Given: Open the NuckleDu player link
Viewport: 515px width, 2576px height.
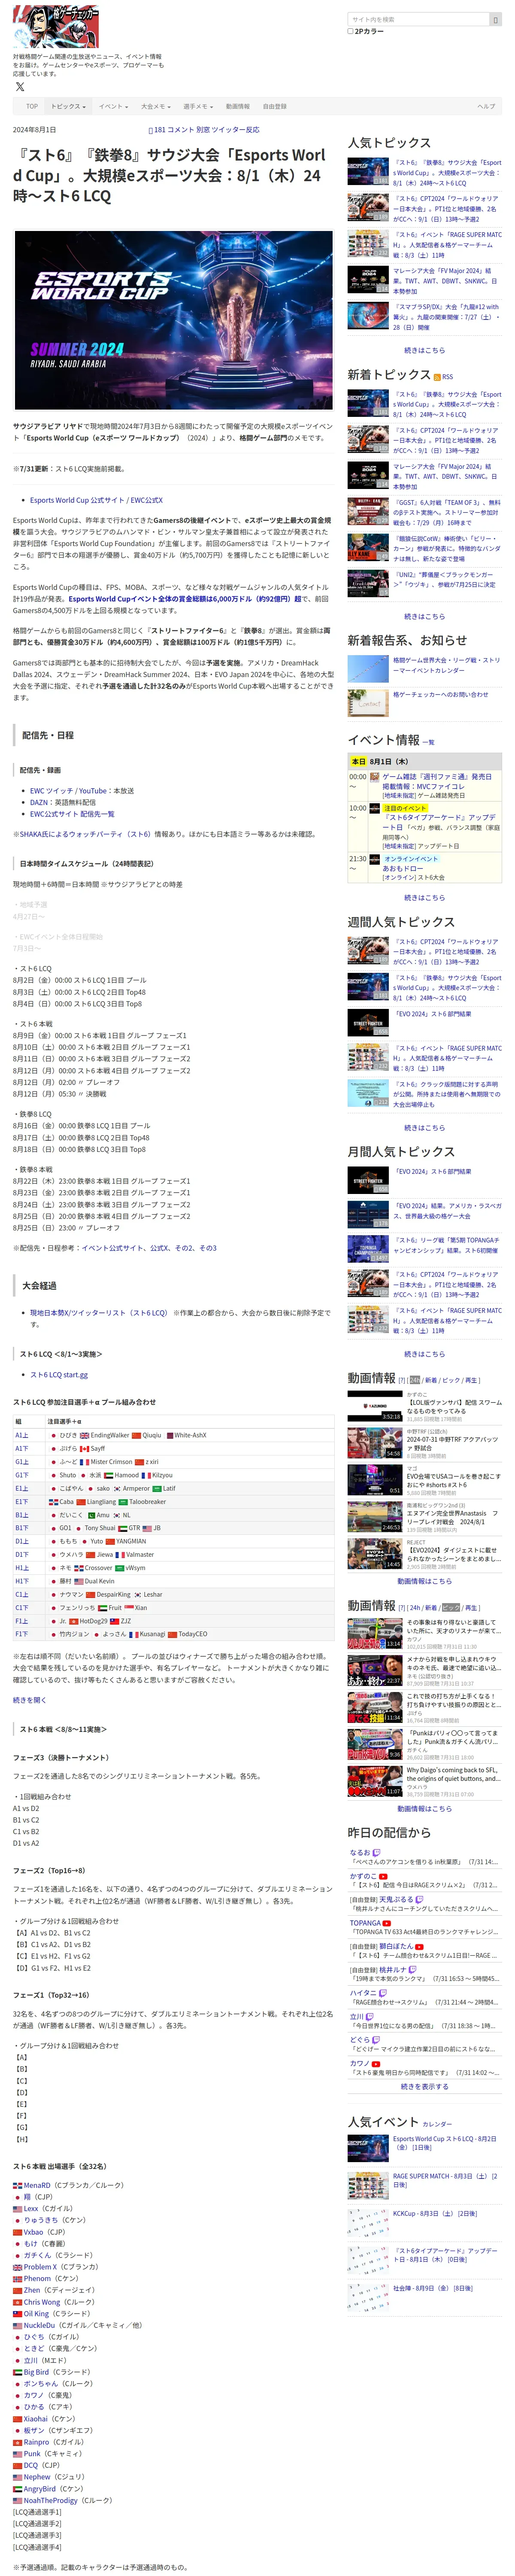Looking at the screenshot, I should point(39,2326).
